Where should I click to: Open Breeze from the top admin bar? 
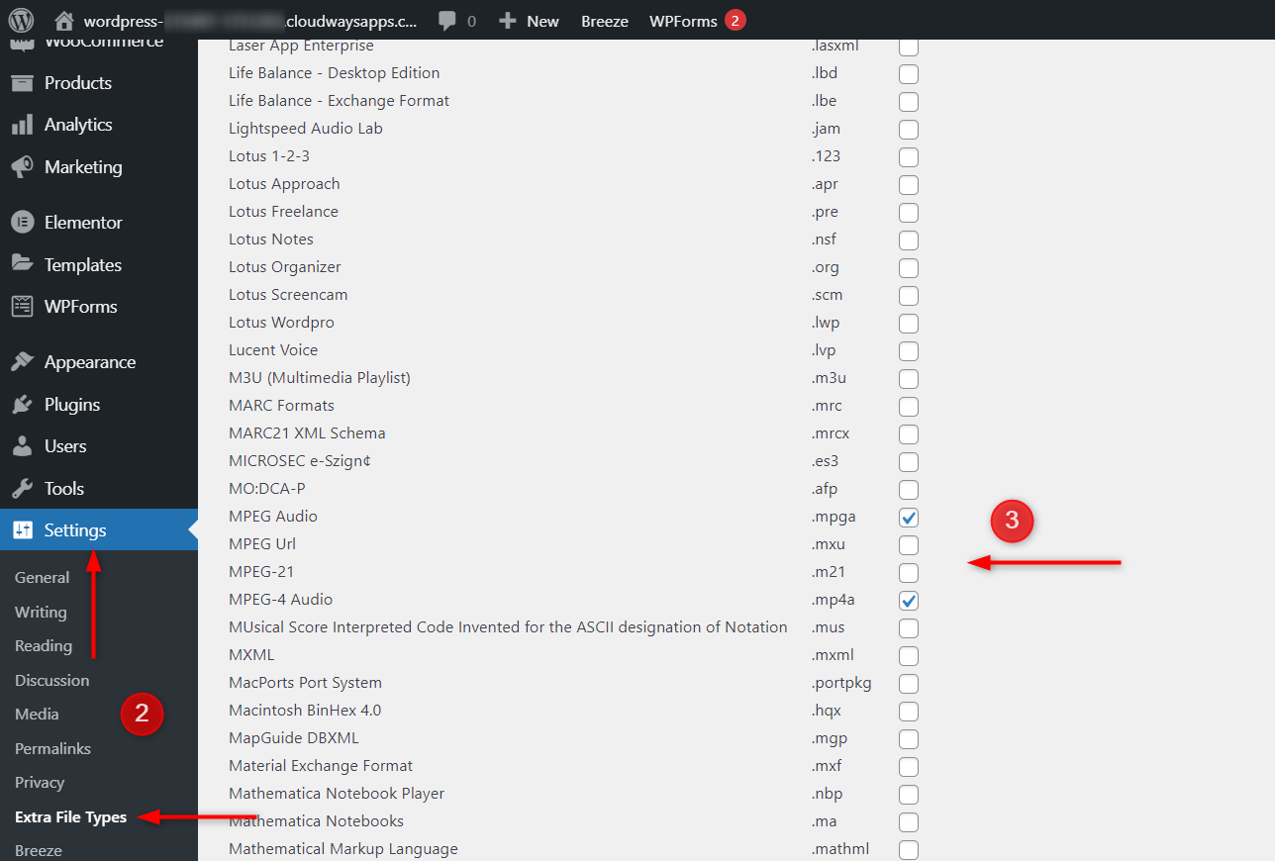[604, 21]
